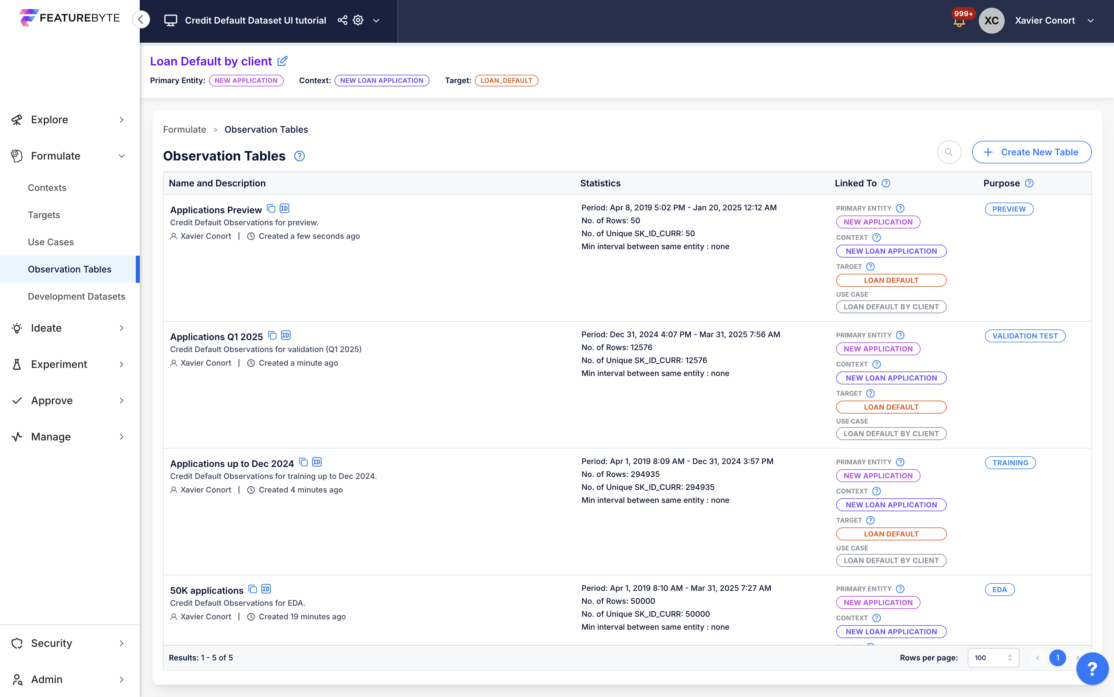Screen dimensions: 1114x697
Task: Open the notifications bell icon
Action: [959, 22]
